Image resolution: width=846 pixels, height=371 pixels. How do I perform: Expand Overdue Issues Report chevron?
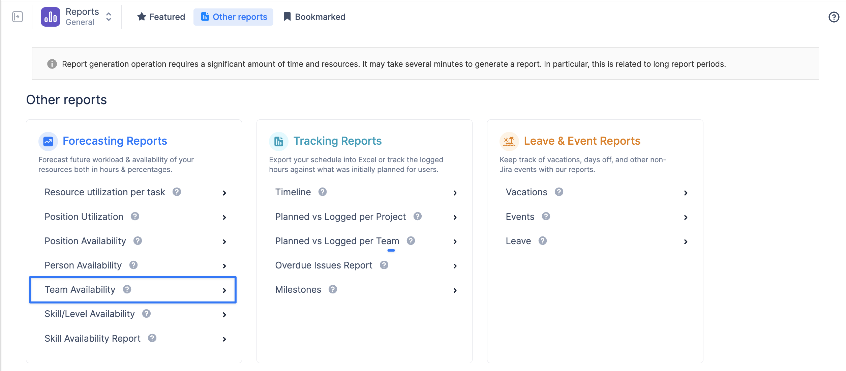pos(455,266)
